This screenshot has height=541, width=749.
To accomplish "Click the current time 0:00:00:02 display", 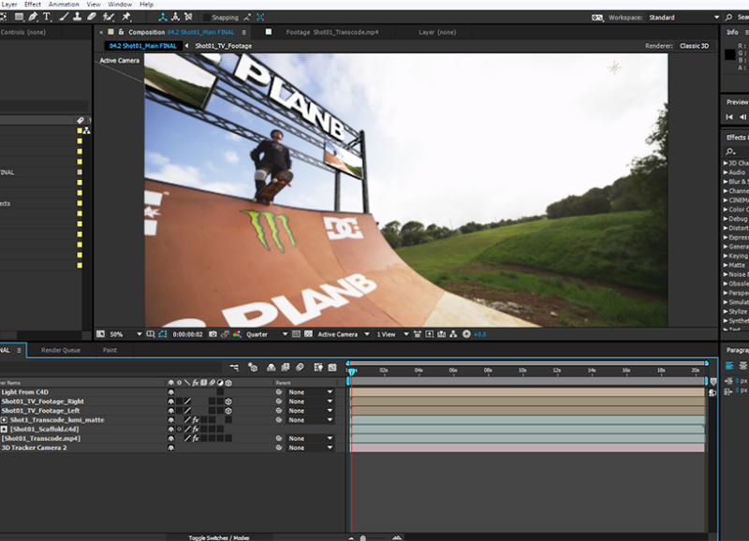I will 188,334.
